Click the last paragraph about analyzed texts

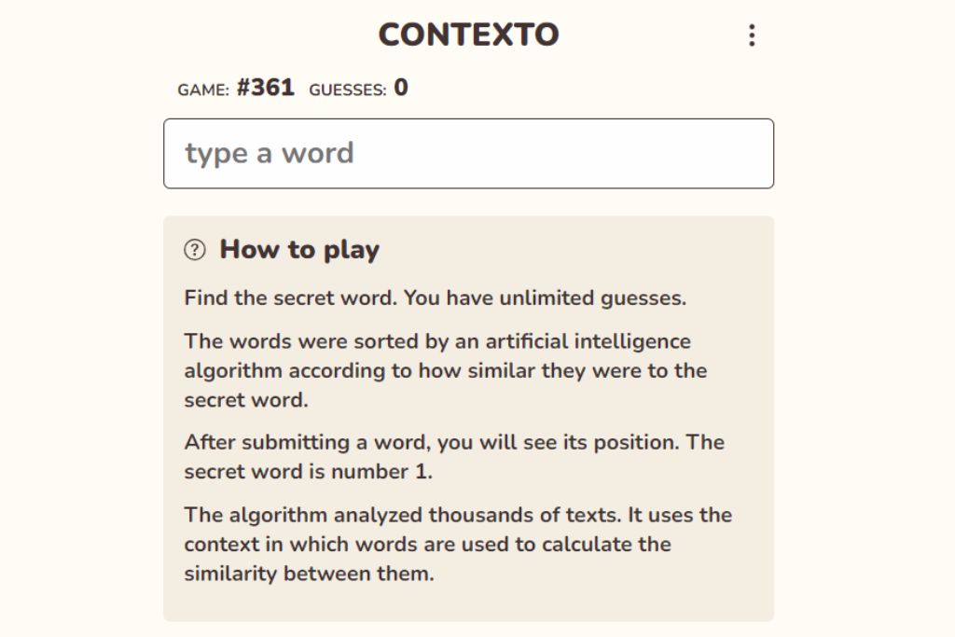pos(458,544)
